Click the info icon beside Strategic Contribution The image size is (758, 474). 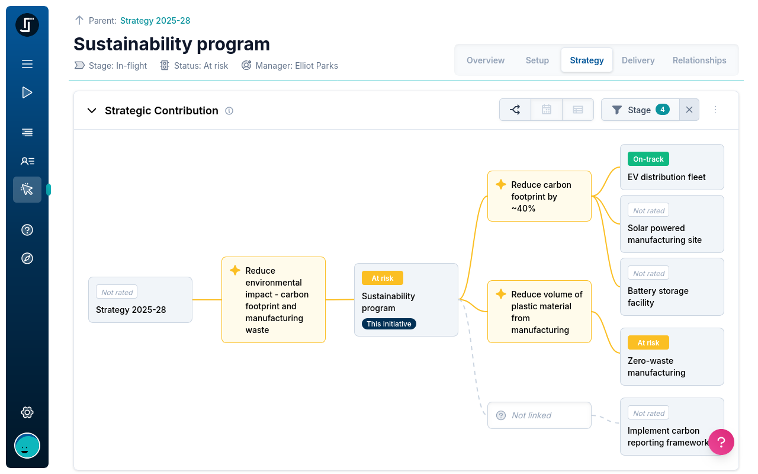[x=230, y=111]
